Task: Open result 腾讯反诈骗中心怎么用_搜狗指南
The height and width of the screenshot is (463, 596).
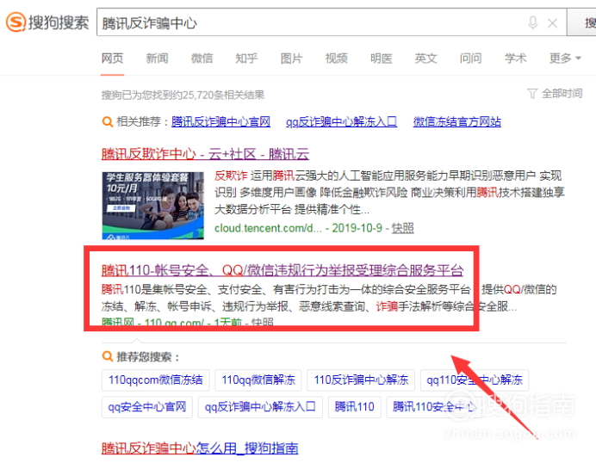Action: pyautogui.click(x=200, y=448)
